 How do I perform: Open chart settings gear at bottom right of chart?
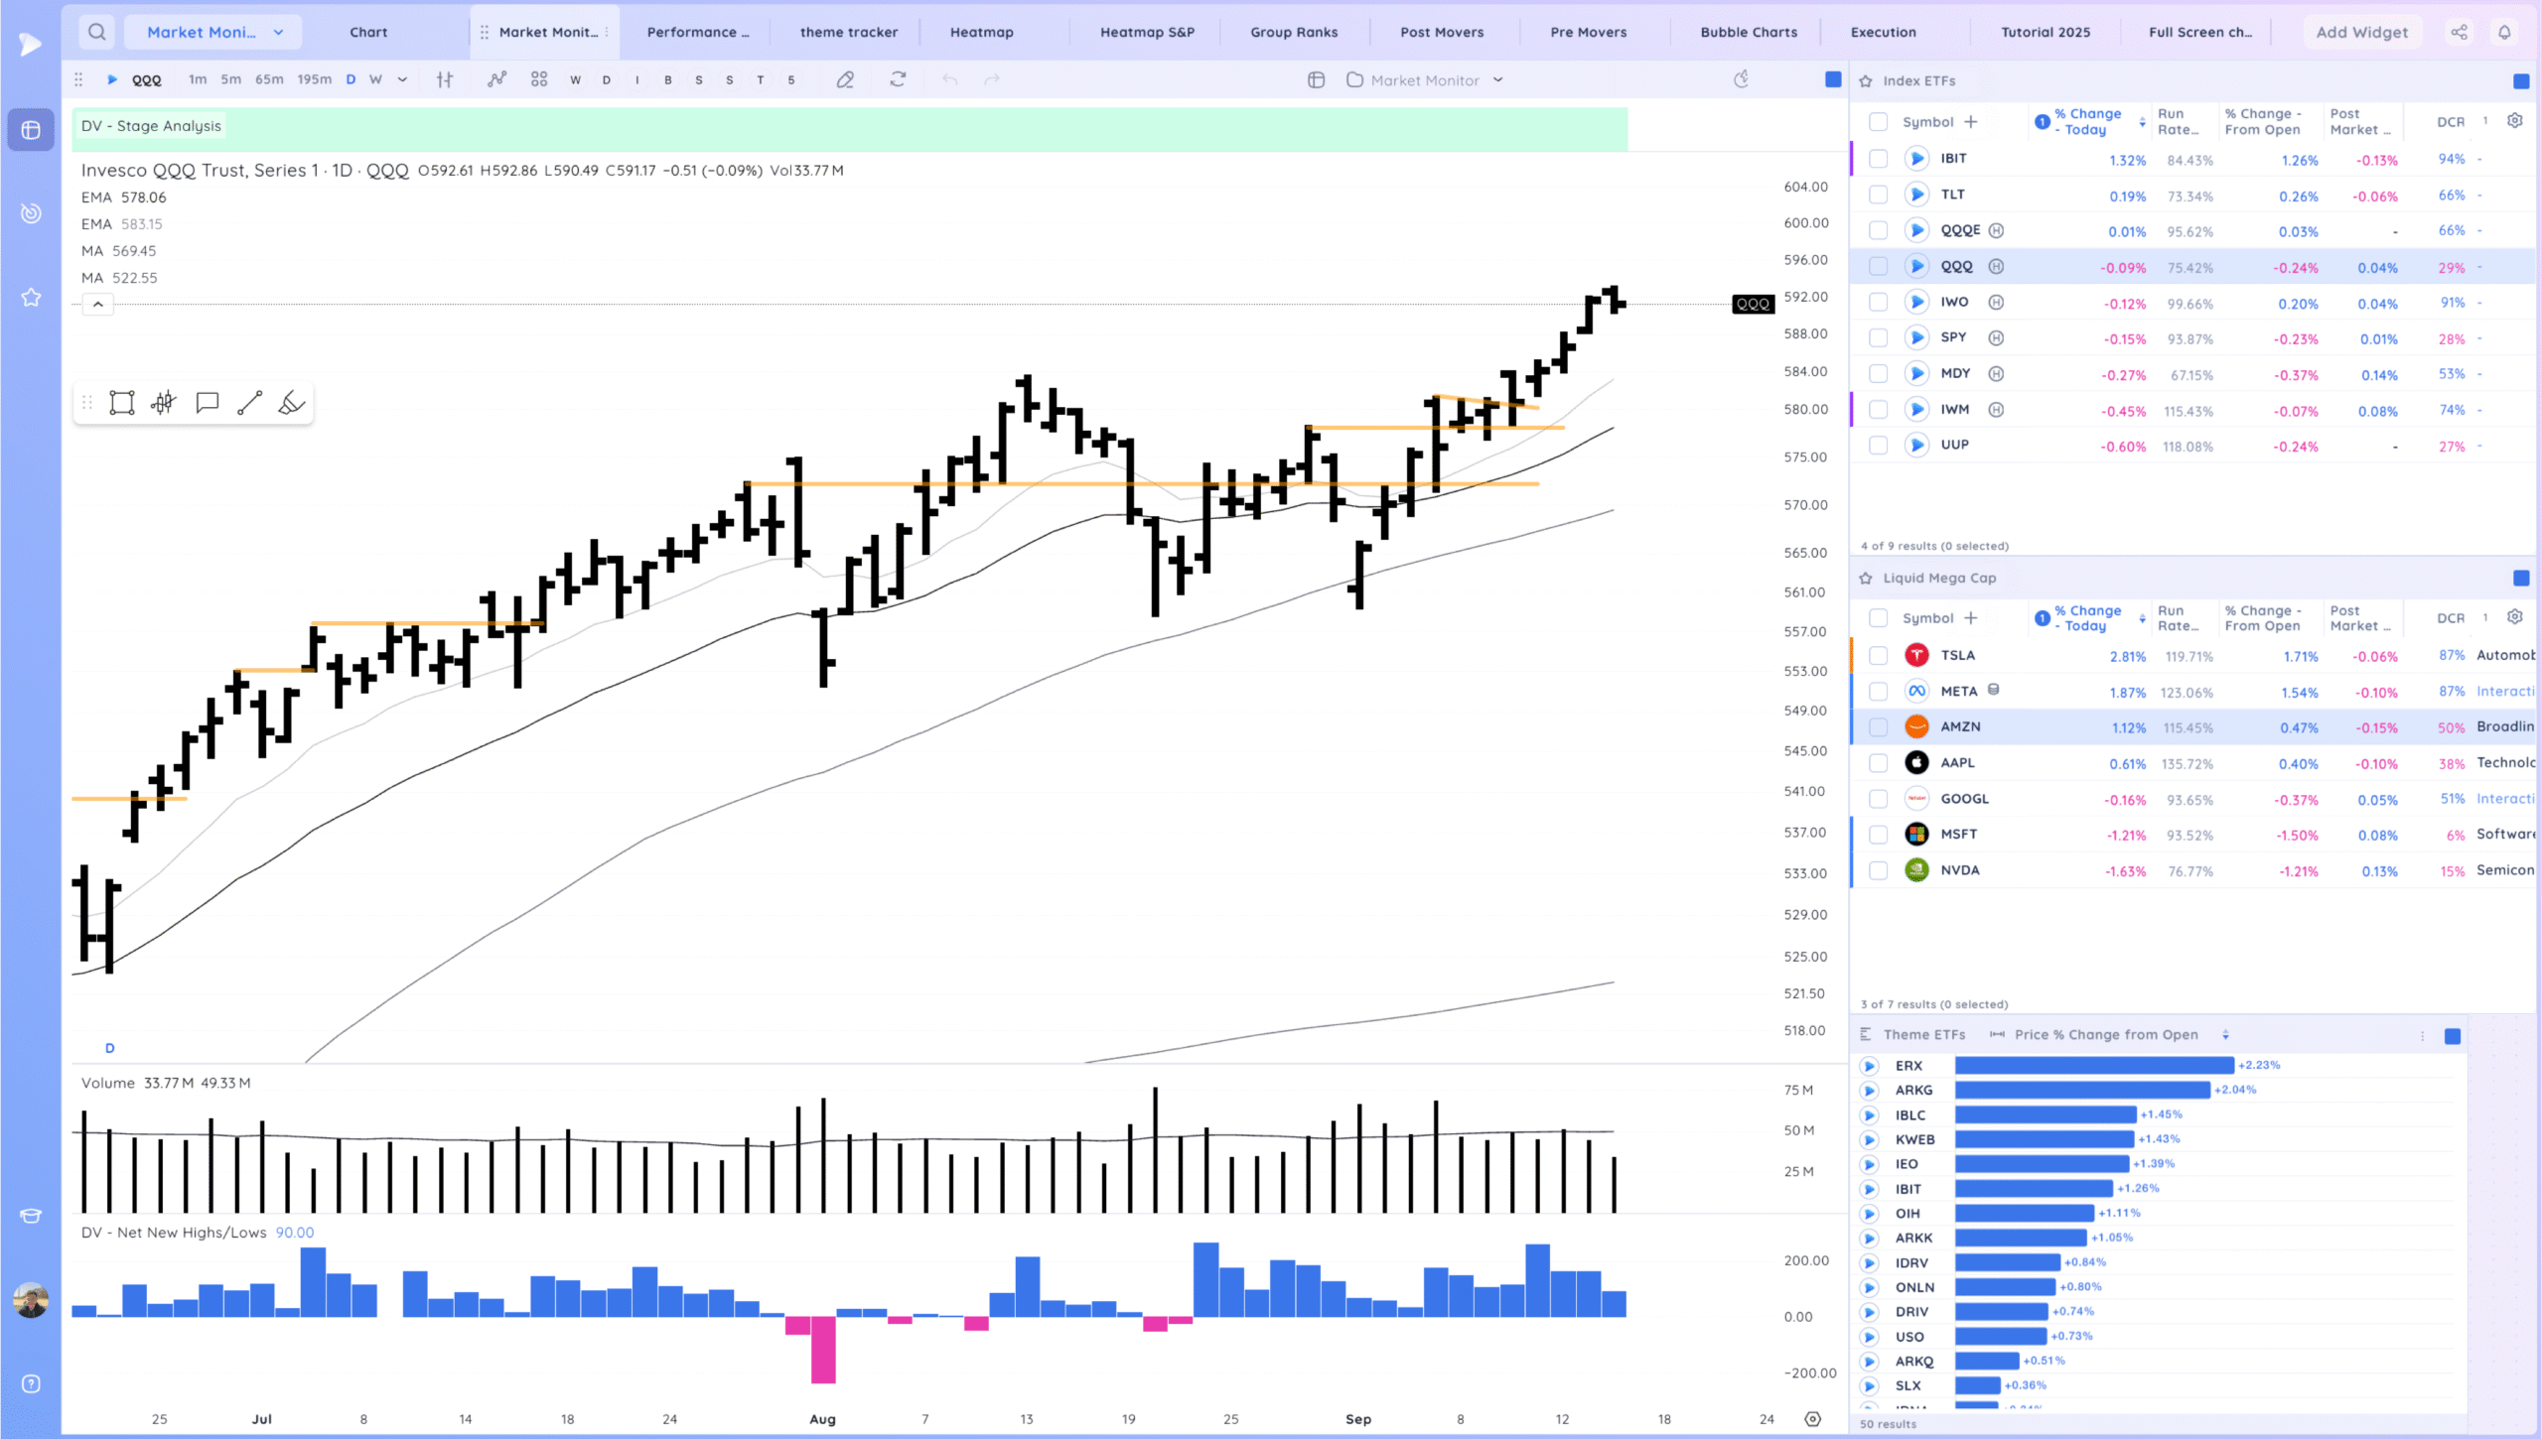(x=1812, y=1419)
